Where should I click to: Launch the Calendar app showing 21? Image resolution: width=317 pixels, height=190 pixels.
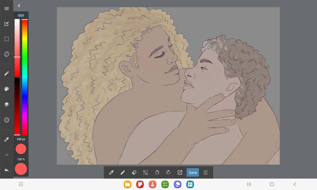point(190,184)
